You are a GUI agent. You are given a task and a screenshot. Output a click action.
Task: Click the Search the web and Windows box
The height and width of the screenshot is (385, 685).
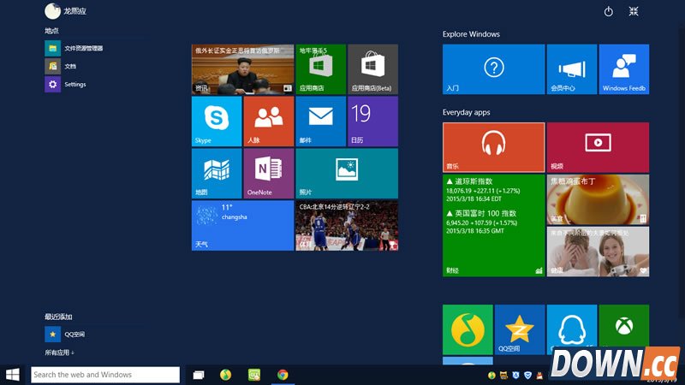pyautogui.click(x=104, y=375)
